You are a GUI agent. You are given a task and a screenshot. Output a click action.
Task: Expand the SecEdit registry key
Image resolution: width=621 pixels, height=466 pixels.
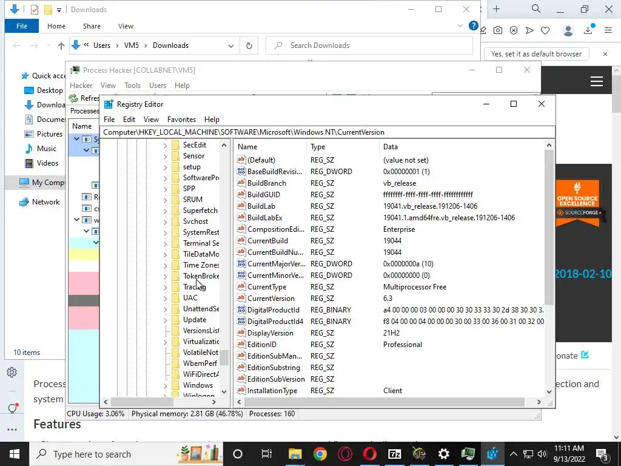(x=166, y=146)
